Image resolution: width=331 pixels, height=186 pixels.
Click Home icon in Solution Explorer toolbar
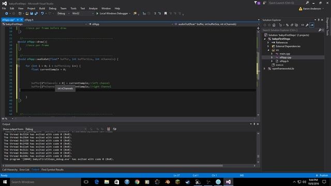coord(274,25)
